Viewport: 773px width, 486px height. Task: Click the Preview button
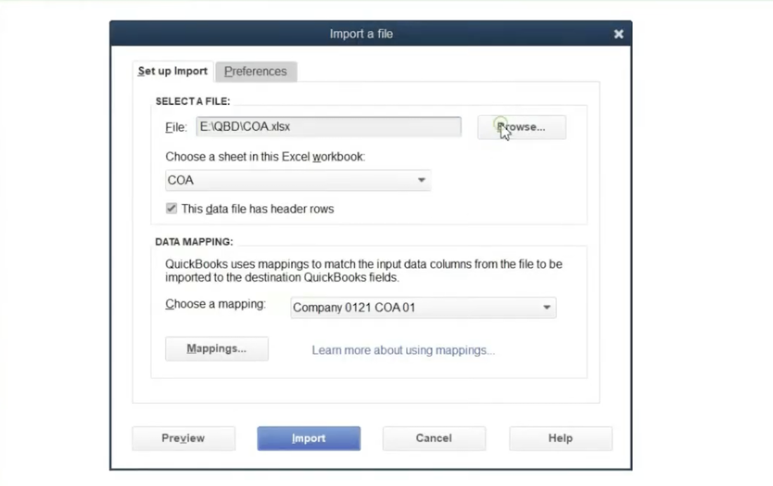click(183, 438)
